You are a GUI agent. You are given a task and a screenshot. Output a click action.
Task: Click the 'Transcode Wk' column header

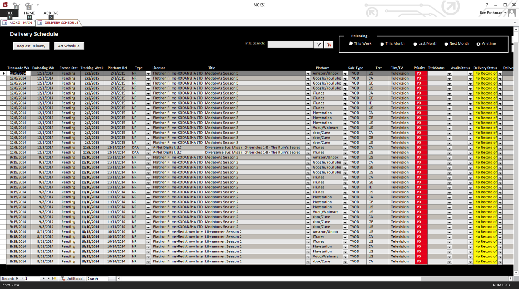[18, 68]
